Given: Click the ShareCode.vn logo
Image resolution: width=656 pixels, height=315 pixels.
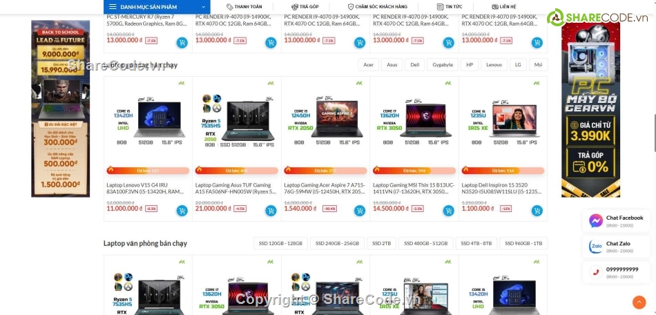Looking at the screenshot, I should [597, 17].
